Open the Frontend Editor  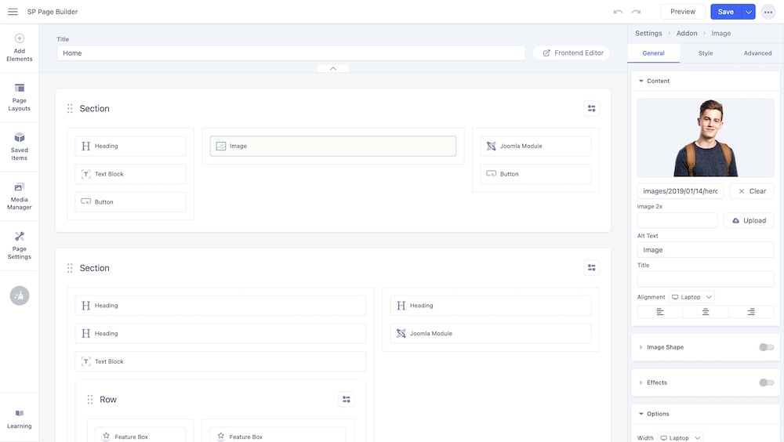tap(572, 53)
